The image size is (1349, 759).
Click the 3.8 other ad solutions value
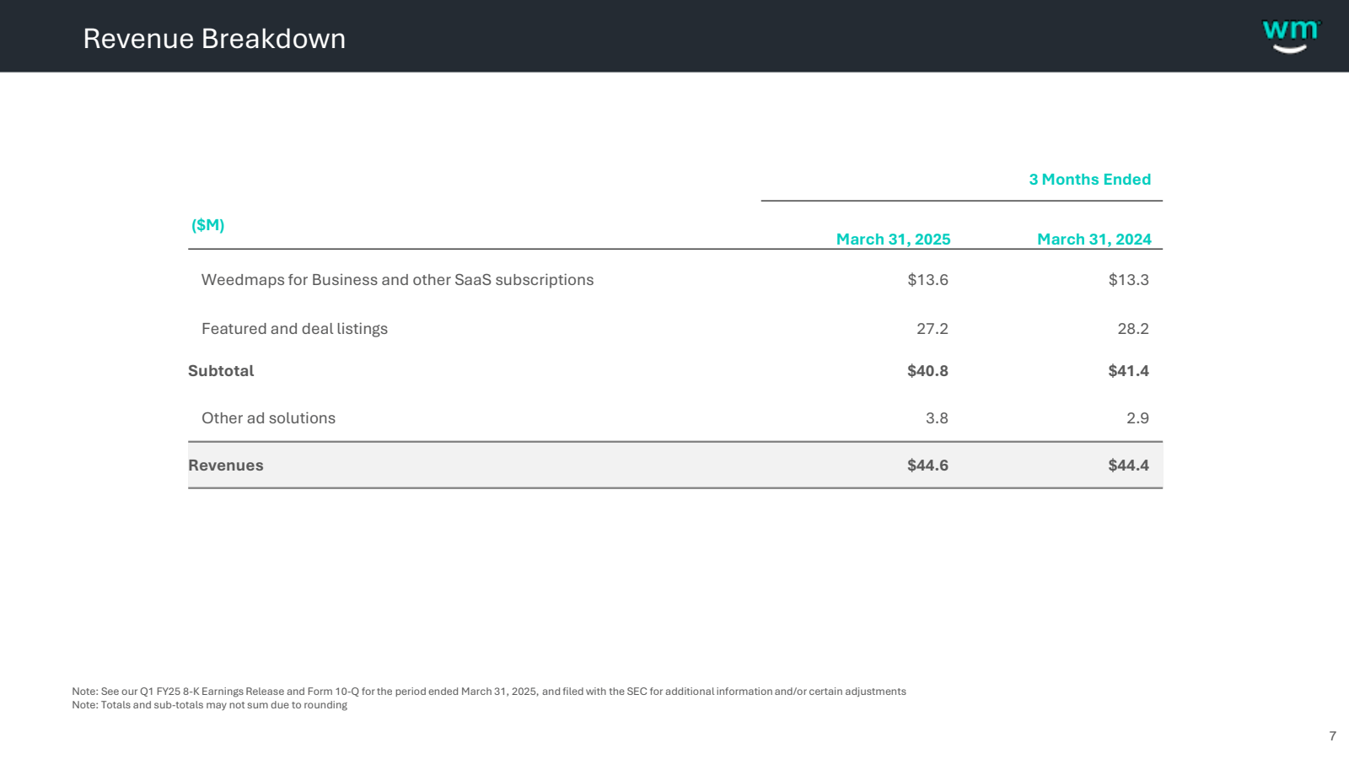pyautogui.click(x=937, y=418)
